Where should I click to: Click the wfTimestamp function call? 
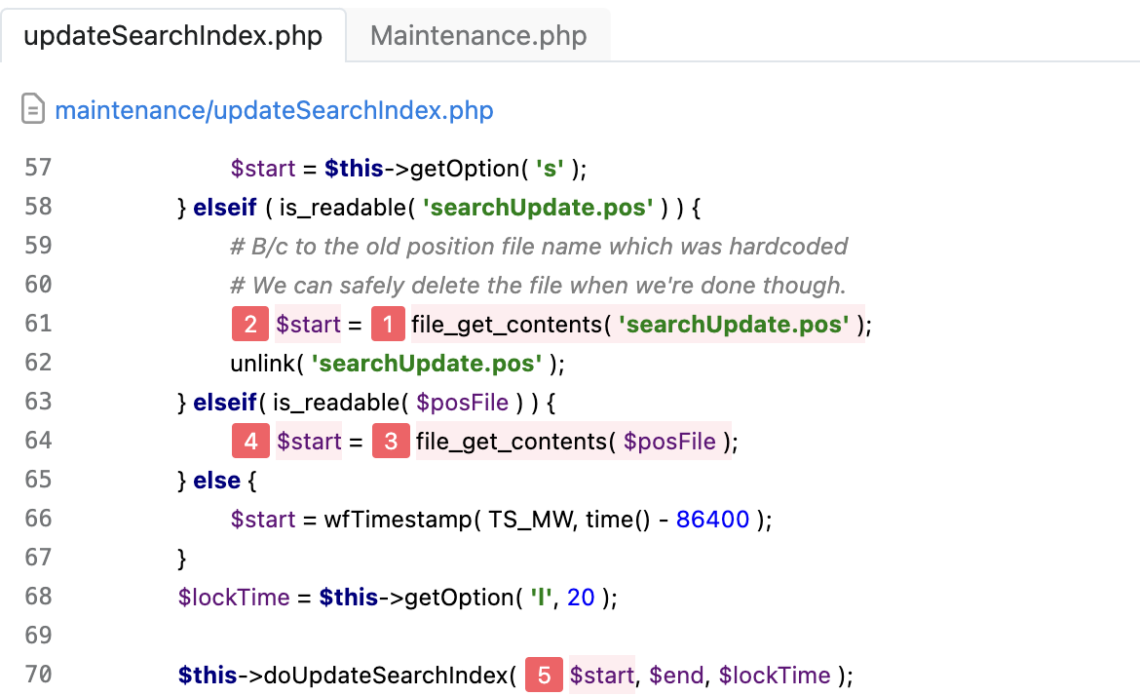point(398,520)
